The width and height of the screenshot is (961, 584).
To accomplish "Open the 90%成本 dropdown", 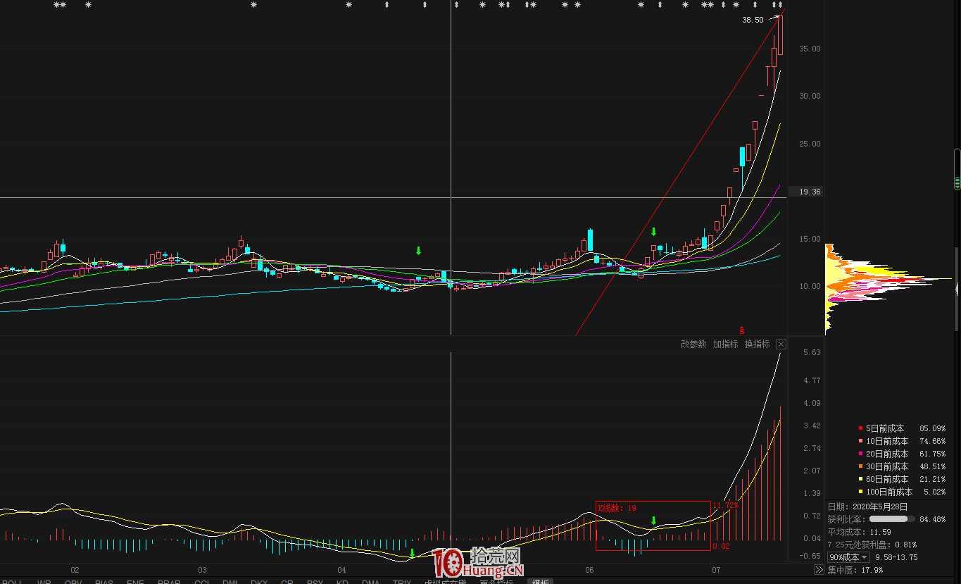I will click(848, 557).
